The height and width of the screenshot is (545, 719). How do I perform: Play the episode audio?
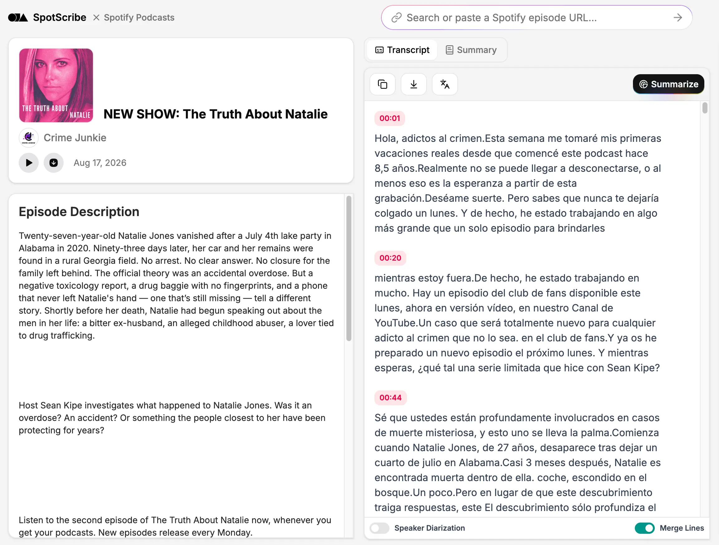pos(29,163)
